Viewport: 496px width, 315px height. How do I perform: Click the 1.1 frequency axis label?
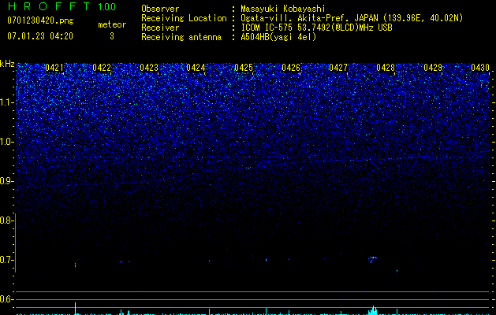coord(6,102)
